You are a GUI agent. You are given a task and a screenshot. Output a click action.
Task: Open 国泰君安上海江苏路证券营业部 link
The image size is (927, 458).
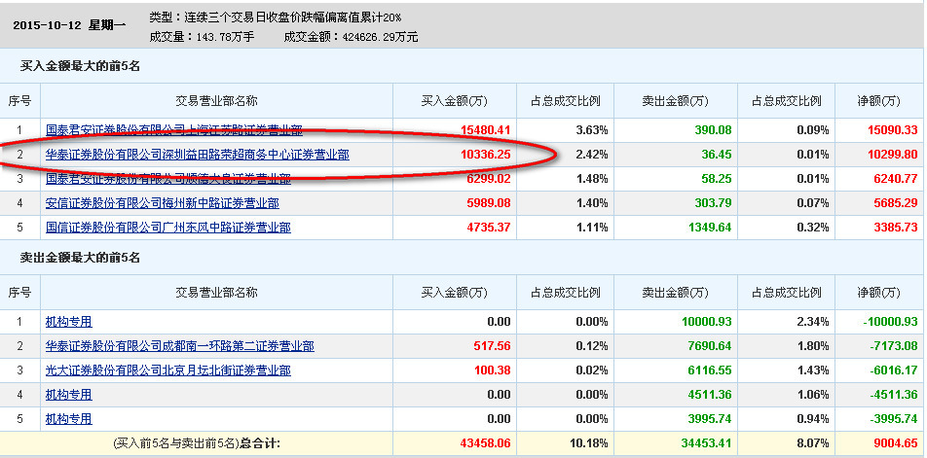click(x=173, y=130)
